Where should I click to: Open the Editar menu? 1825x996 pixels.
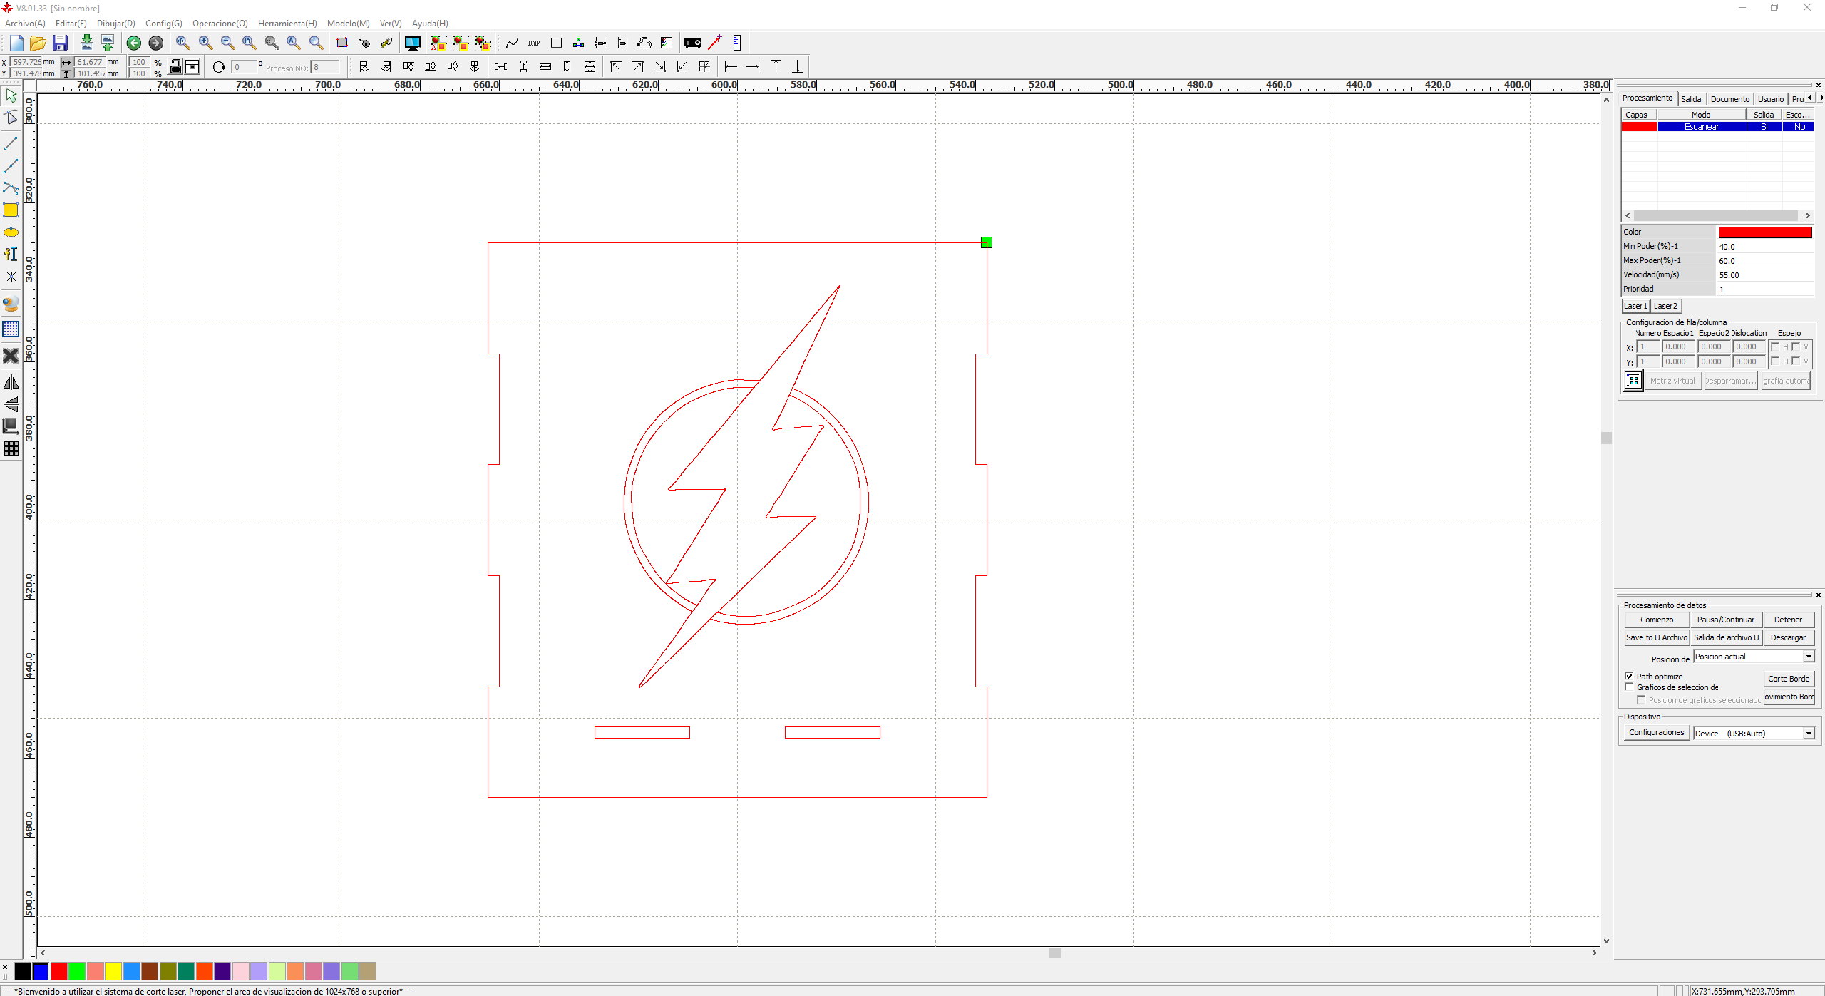[71, 24]
